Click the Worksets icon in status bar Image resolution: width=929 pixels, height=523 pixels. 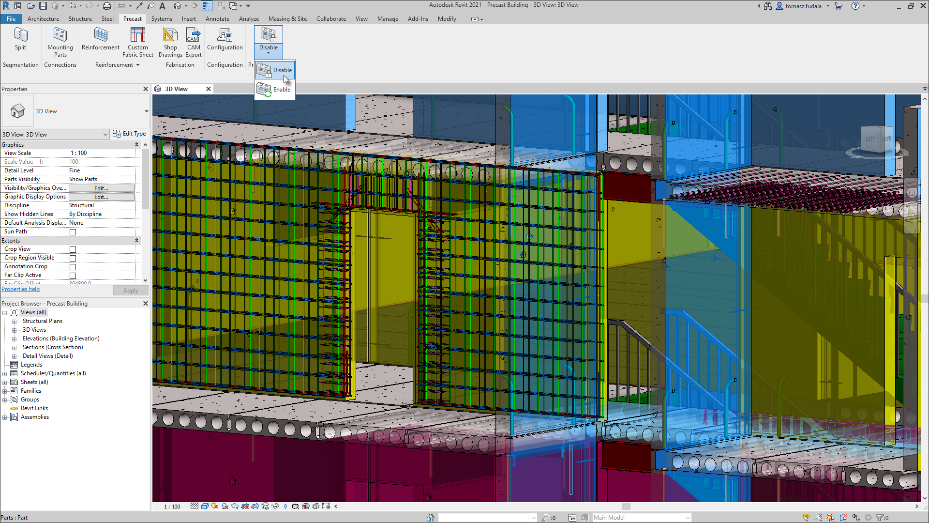431,518
